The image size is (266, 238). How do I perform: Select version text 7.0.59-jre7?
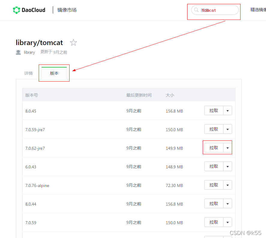click(x=35, y=130)
